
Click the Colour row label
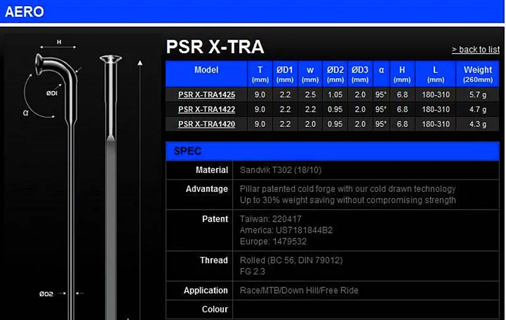click(x=214, y=309)
